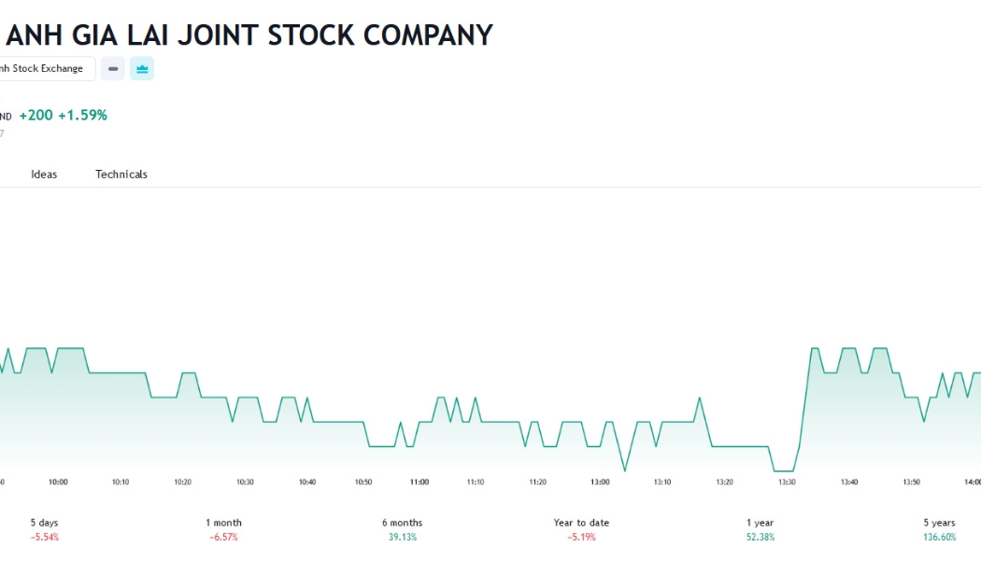The width and height of the screenshot is (981, 588).
Task: Select the 5 years range
Action: (939, 529)
